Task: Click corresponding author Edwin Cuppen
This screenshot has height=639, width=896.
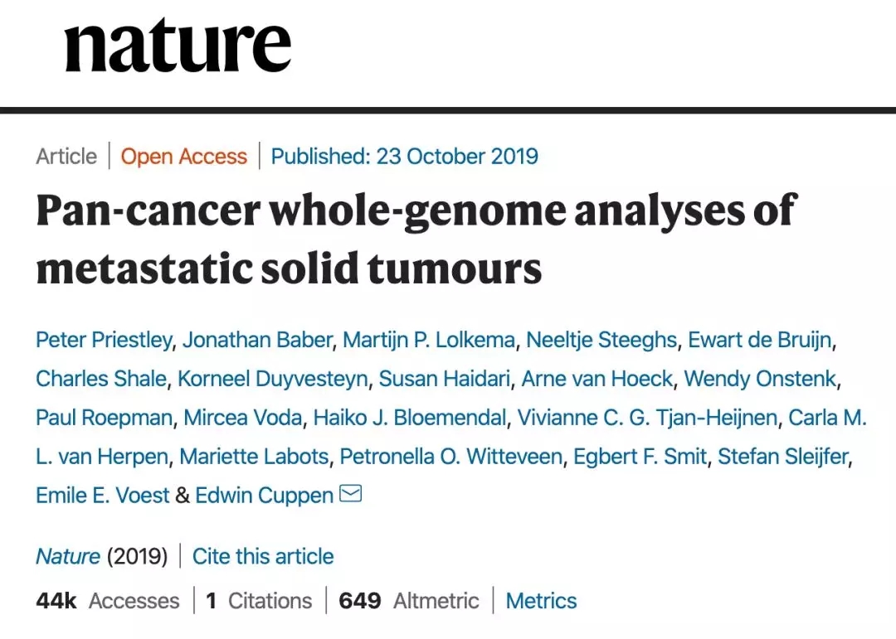Action: pos(264,496)
